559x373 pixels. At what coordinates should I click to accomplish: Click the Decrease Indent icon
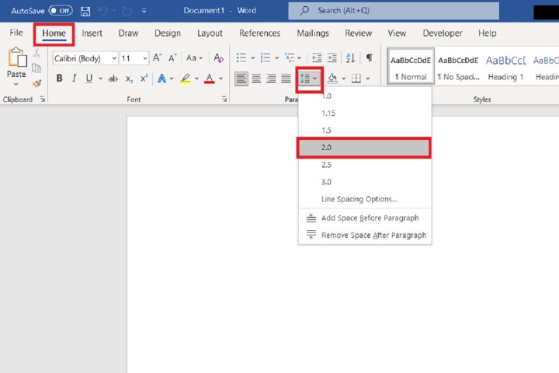pyautogui.click(x=317, y=58)
